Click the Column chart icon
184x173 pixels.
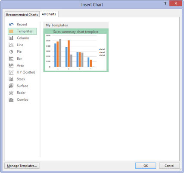(x=11, y=38)
